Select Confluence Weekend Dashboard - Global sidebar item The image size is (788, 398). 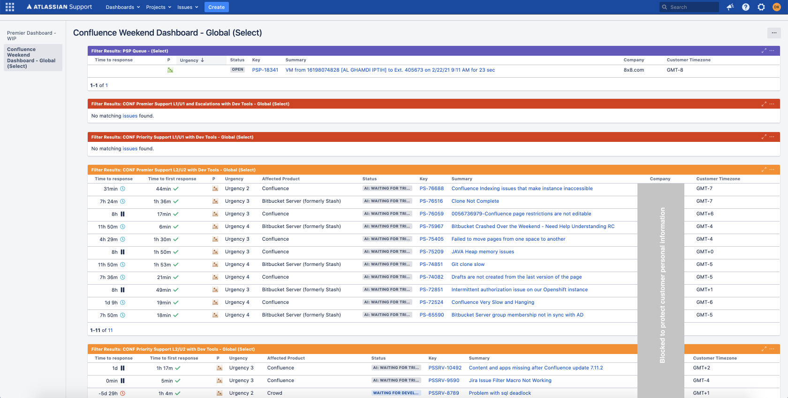point(33,58)
